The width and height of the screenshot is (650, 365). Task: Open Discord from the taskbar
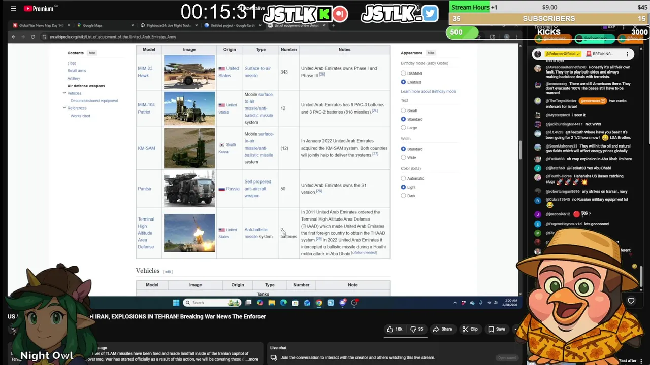(x=343, y=303)
